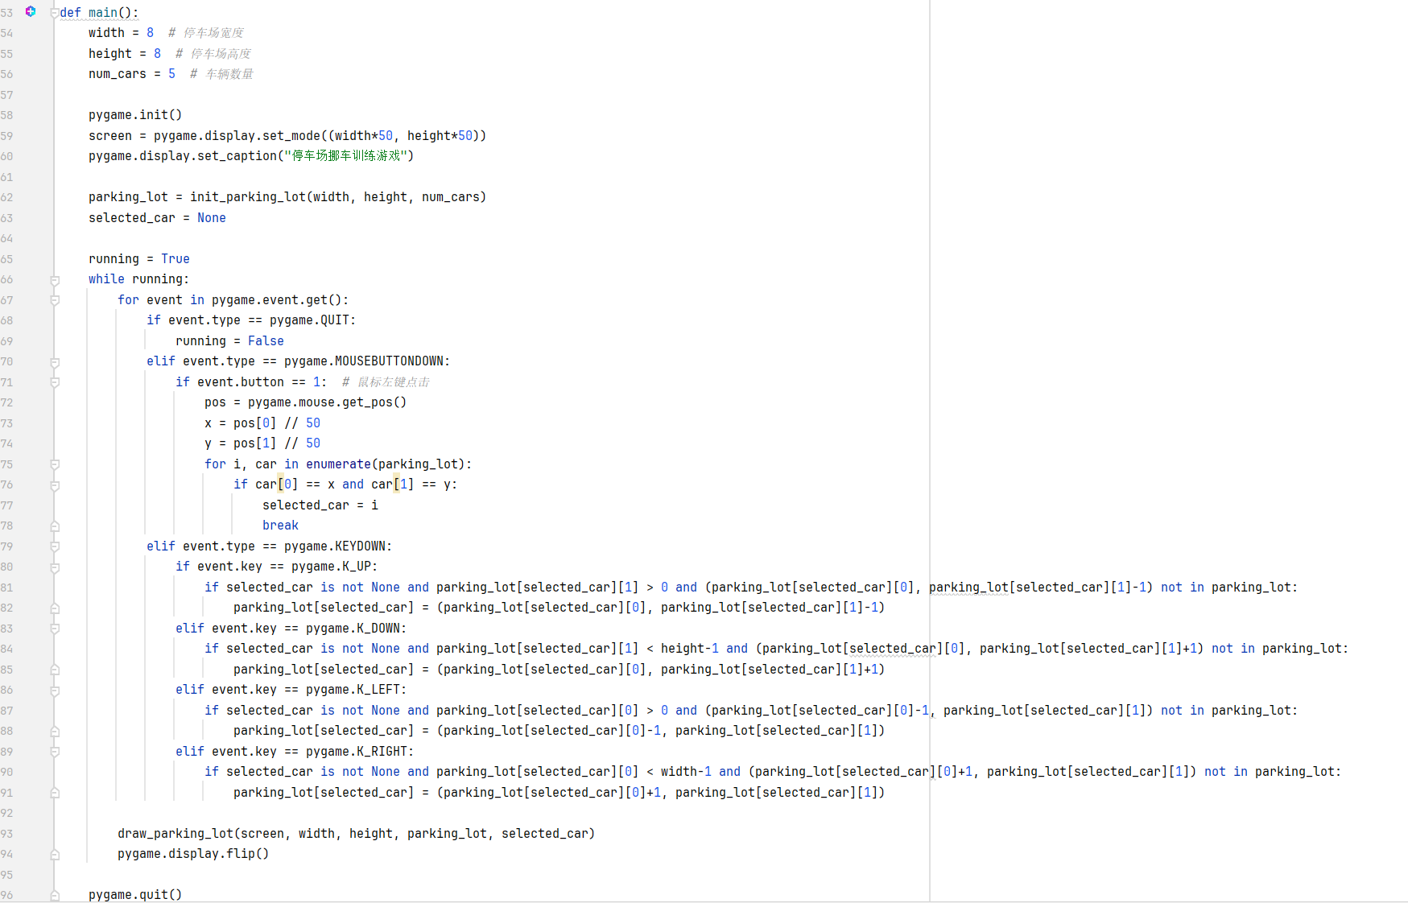Collapse the def main() function fold

55,13
